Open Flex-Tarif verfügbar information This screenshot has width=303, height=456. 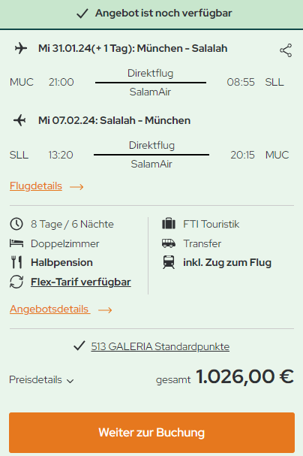click(81, 282)
